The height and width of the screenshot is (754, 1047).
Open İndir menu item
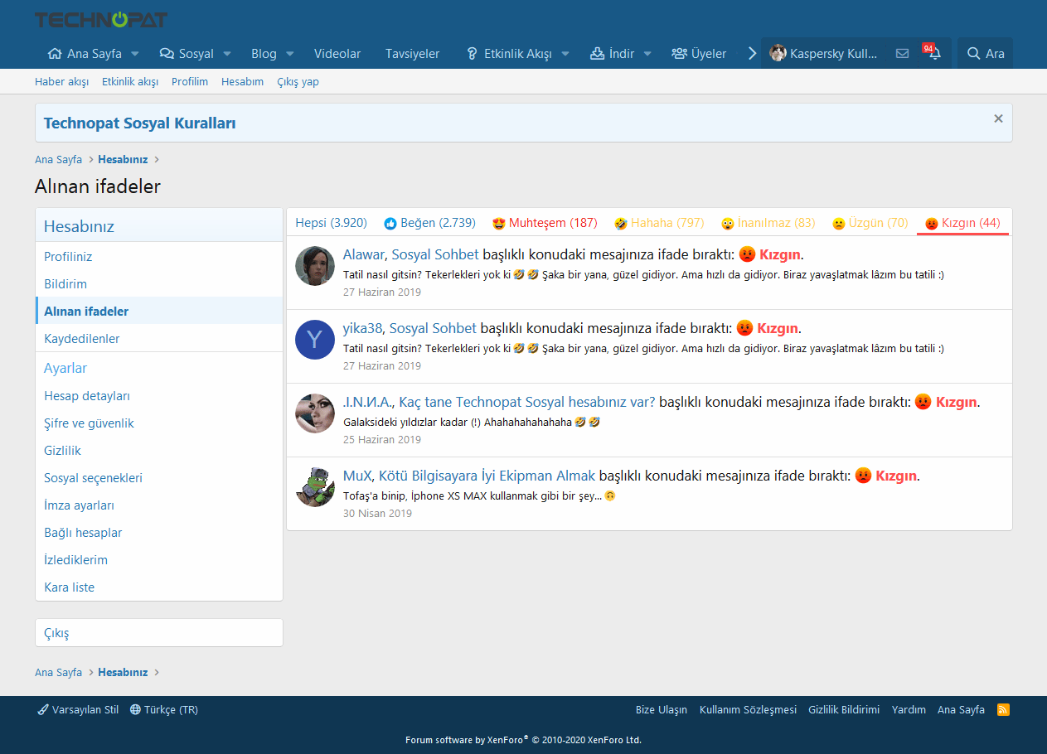(613, 54)
